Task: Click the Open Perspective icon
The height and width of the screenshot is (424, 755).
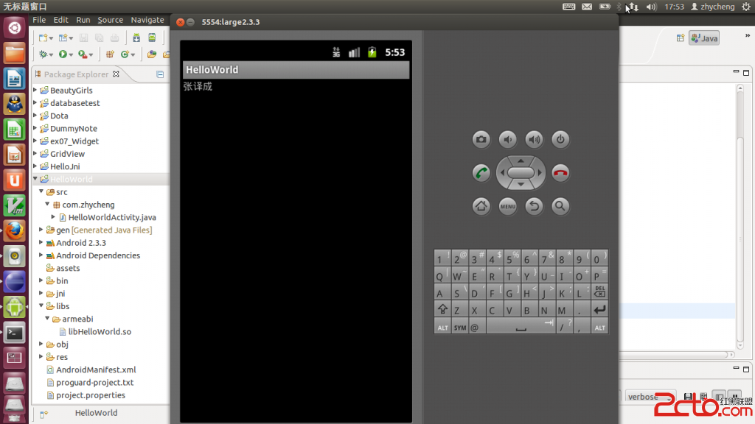Action: point(680,38)
